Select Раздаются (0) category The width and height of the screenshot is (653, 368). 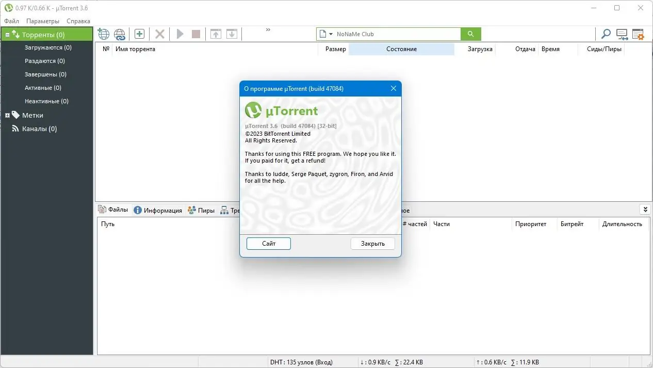click(x=45, y=61)
